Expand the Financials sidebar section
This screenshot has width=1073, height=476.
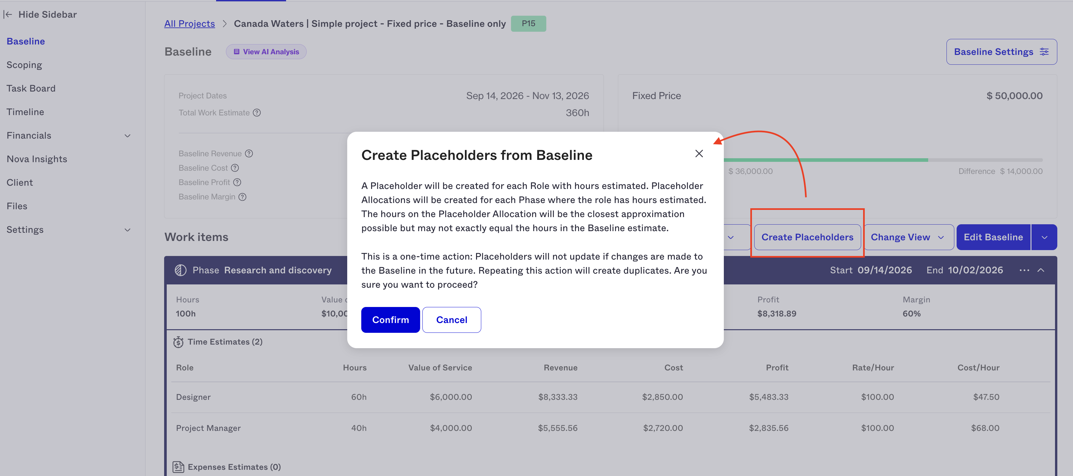point(128,136)
